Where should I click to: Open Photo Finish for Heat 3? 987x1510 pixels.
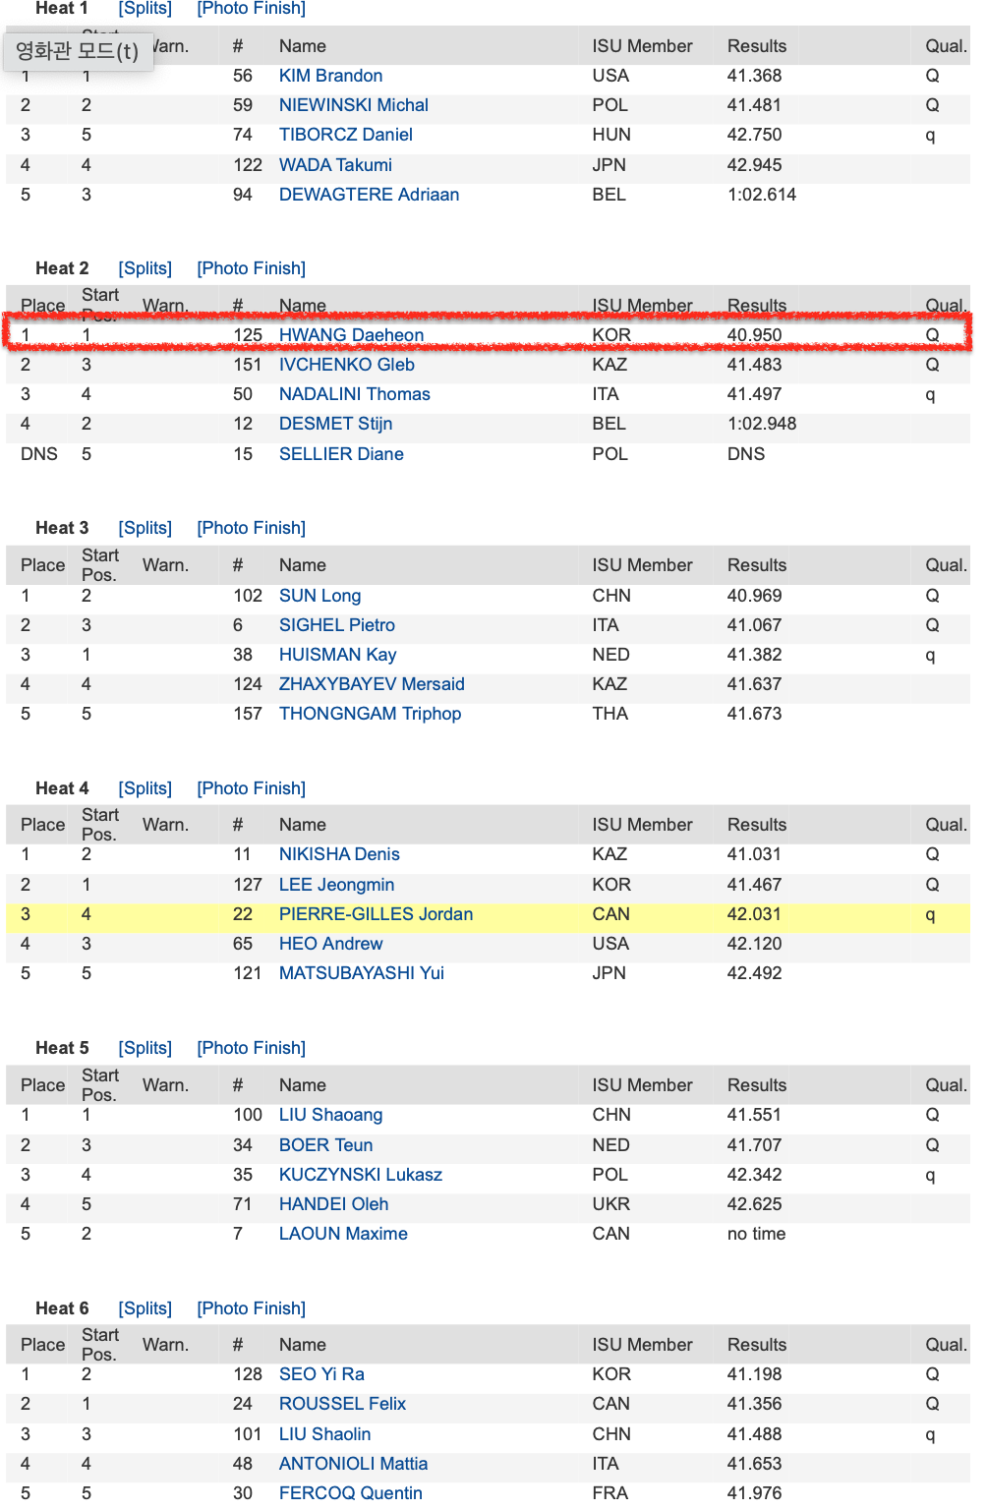pyautogui.click(x=251, y=528)
